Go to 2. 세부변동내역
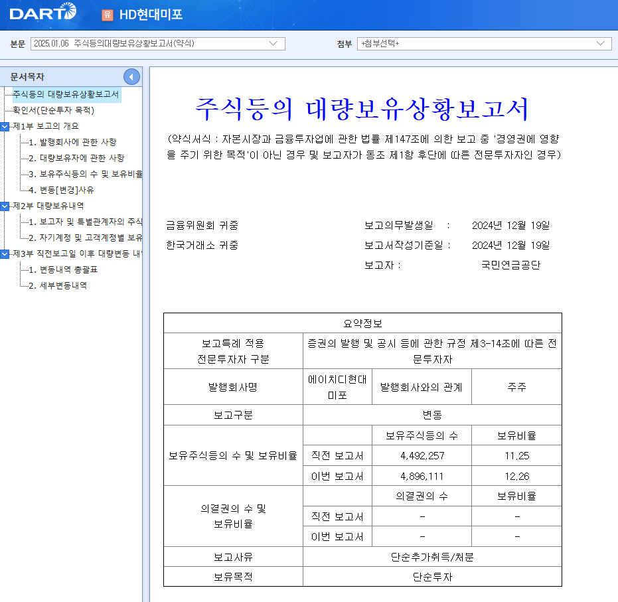This screenshot has height=602, width=618. [58, 285]
